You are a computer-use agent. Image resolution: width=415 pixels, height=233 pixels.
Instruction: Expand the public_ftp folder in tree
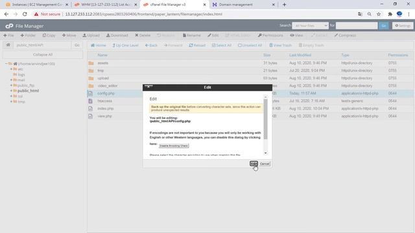tap(11, 85)
